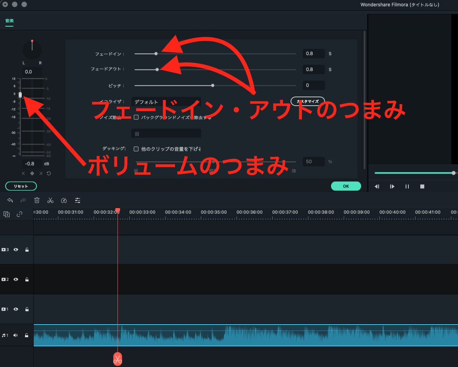Mute the audio track speaker icon
Viewport: 458px width, 367px height.
click(15, 335)
